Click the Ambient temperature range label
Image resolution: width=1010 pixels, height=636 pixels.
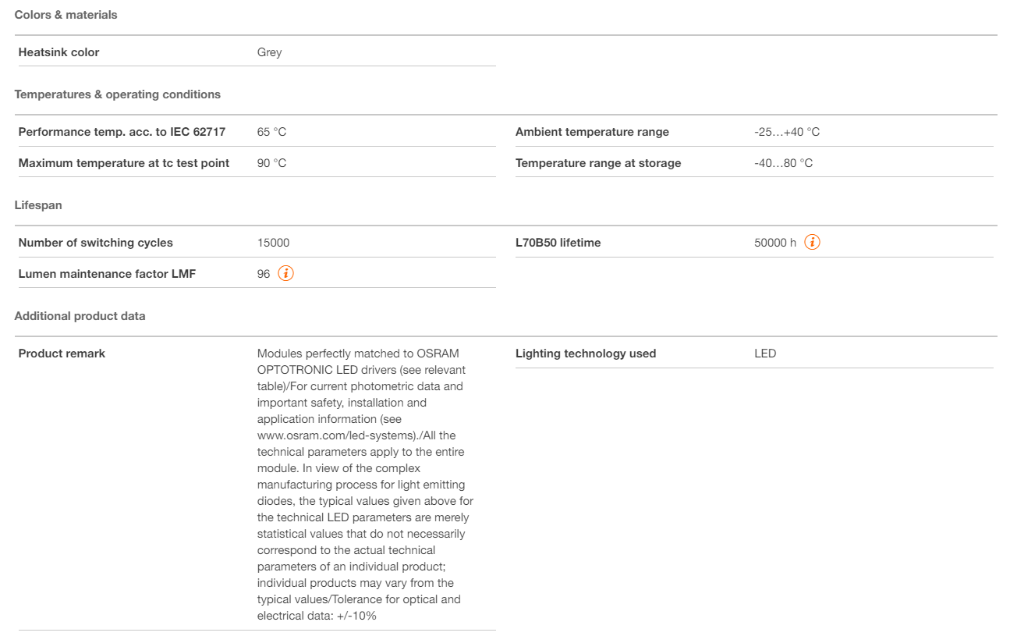point(592,132)
